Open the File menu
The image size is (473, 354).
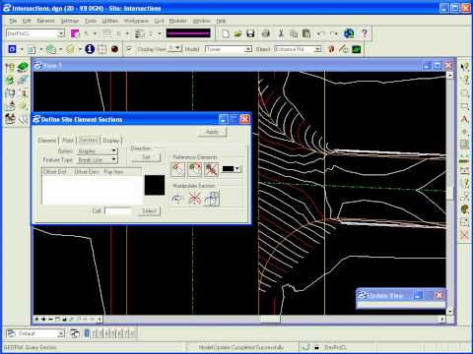tap(13, 21)
